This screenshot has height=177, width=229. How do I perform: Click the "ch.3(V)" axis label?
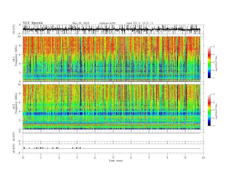click(14, 137)
